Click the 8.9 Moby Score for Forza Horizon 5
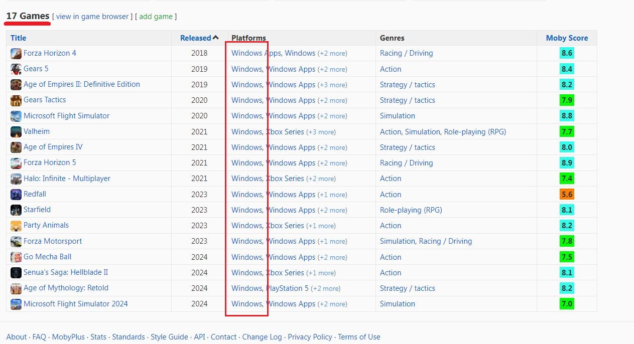The height and width of the screenshot is (344, 634). click(567, 163)
